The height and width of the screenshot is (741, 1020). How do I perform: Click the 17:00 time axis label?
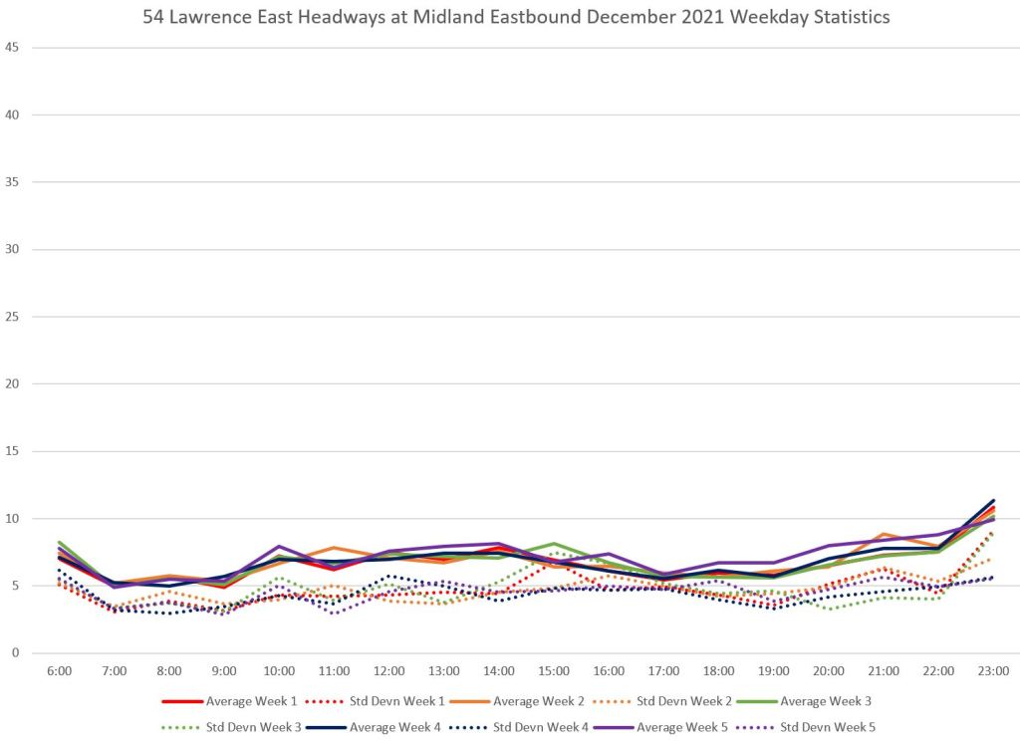[663, 671]
